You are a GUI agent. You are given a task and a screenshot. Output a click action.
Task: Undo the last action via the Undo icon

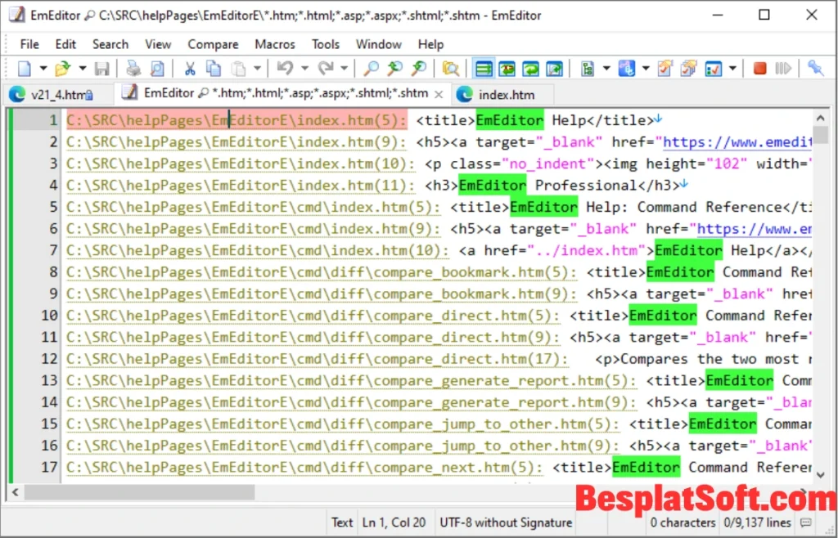(283, 69)
